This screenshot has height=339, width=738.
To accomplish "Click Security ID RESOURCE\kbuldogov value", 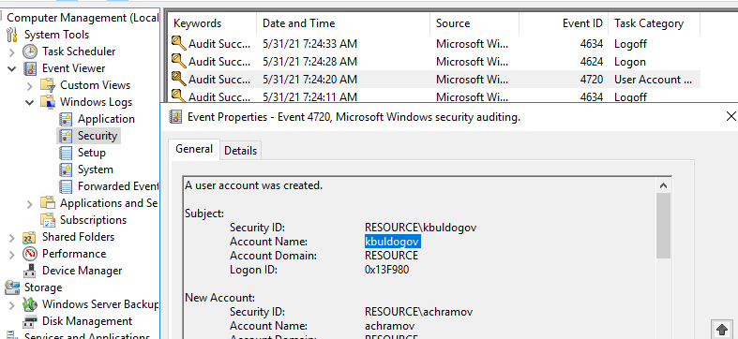I will [x=420, y=228].
